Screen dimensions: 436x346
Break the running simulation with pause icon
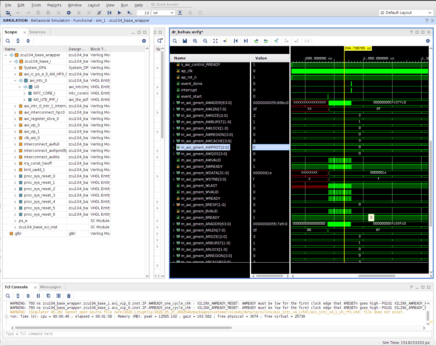click(x=190, y=13)
